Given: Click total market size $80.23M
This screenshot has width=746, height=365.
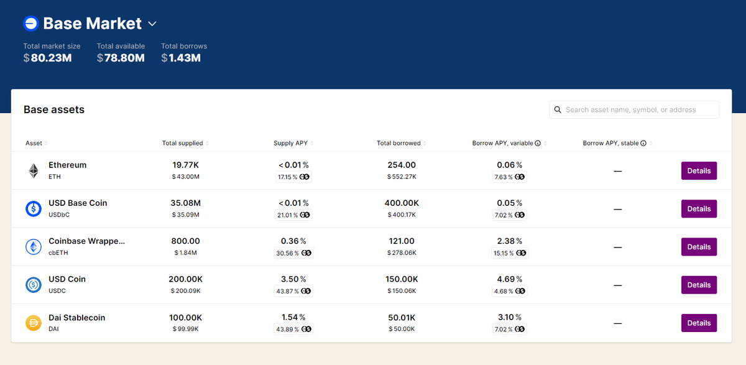Looking at the screenshot, I should pyautogui.click(x=48, y=58).
